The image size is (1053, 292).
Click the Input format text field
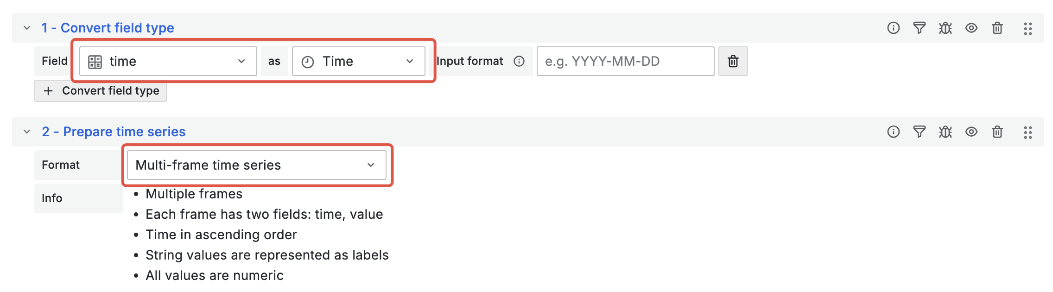click(625, 61)
